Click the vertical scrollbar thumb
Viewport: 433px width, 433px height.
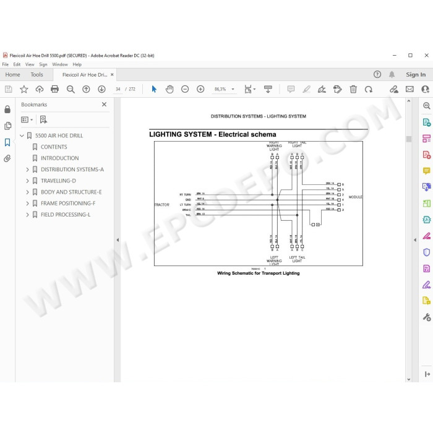coord(409,139)
